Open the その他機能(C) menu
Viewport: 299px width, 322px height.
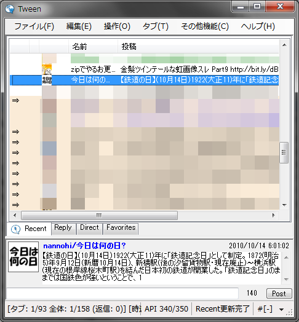click(205, 26)
